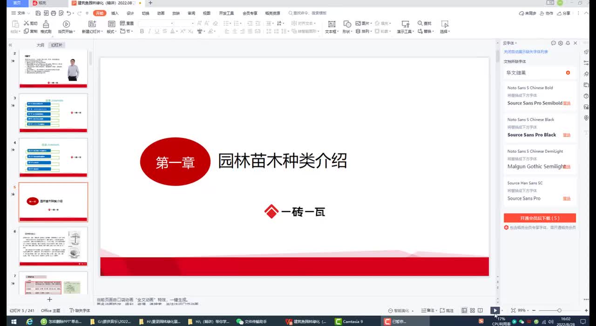Switch to the Design (设计) ribbon tab

click(x=130, y=13)
